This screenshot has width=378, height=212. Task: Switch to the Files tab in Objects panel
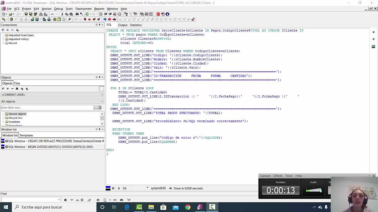[17, 83]
